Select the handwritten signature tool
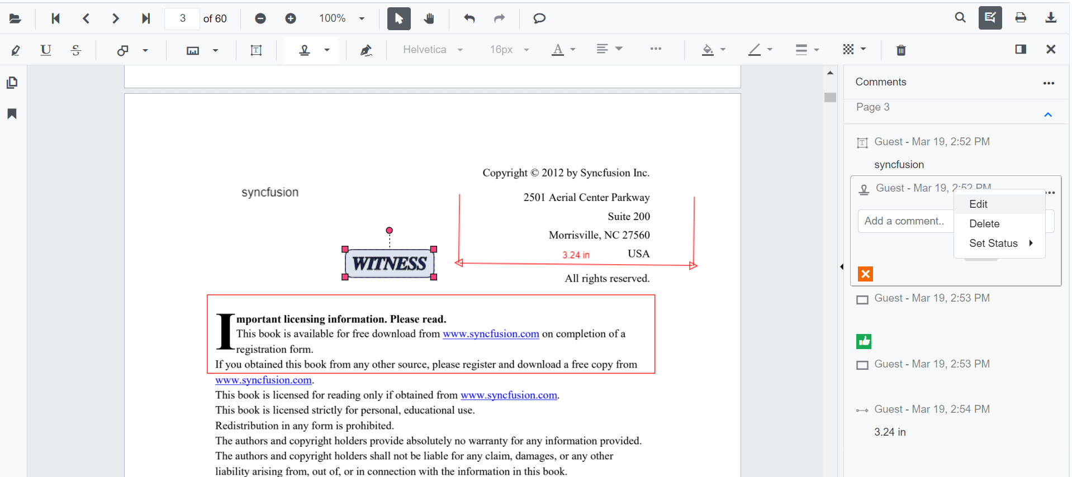This screenshot has height=477, width=1072. pyautogui.click(x=366, y=50)
